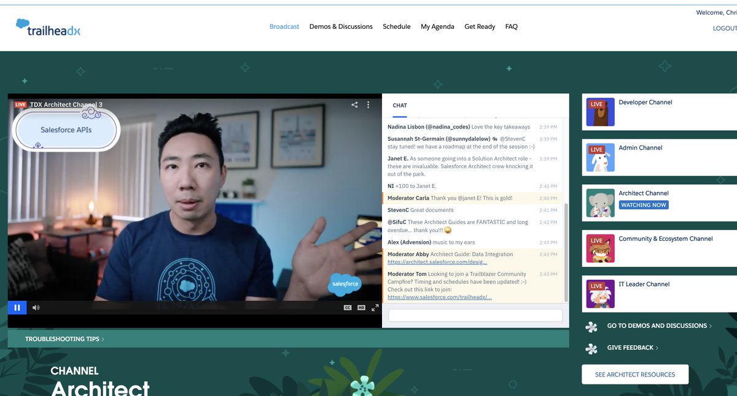Click the video title TDX Architect Channel 3
Viewport: 737px width, 396px height.
(66, 104)
